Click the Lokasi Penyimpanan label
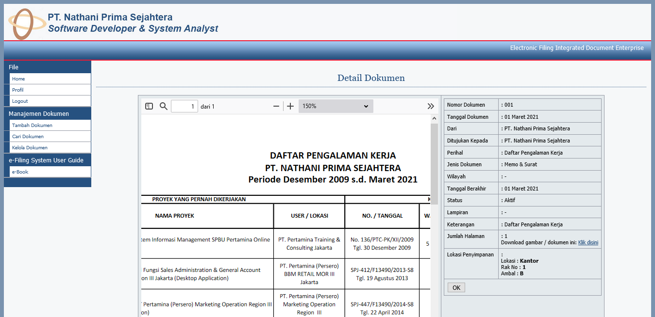655x317 pixels. [470, 254]
